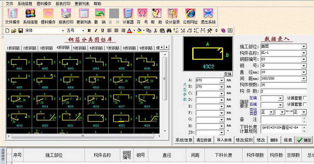314x164 pixels.
Task: Click the 报表打印 printer icon
Action: (x=66, y=14)
